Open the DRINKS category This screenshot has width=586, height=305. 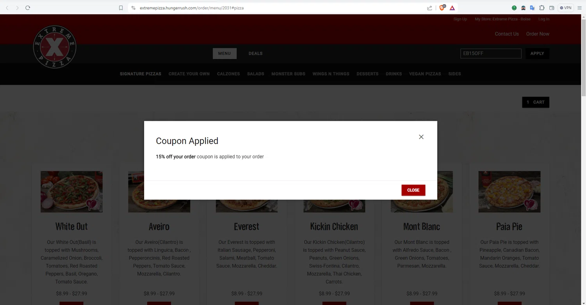click(394, 74)
